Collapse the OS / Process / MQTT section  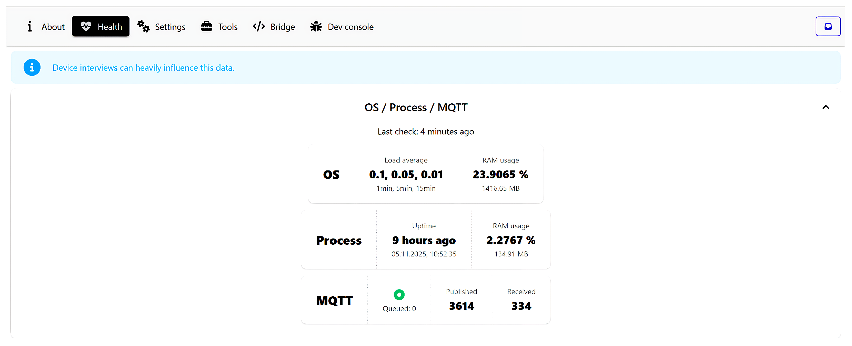point(826,107)
